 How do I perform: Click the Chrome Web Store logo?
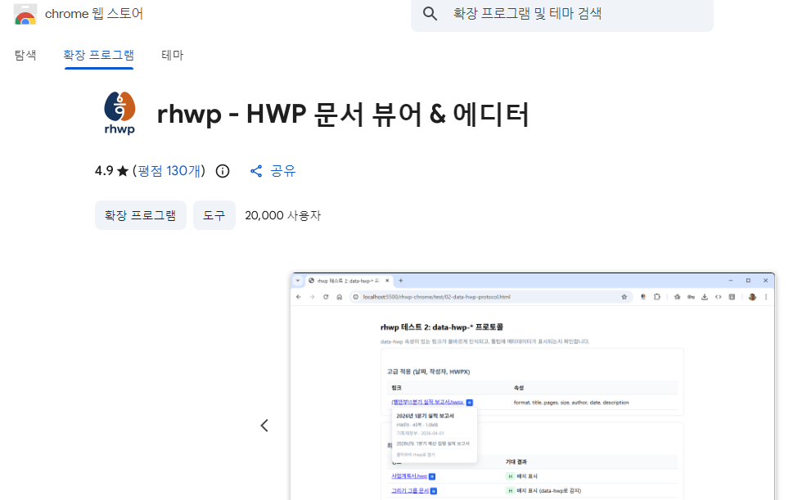(25, 14)
